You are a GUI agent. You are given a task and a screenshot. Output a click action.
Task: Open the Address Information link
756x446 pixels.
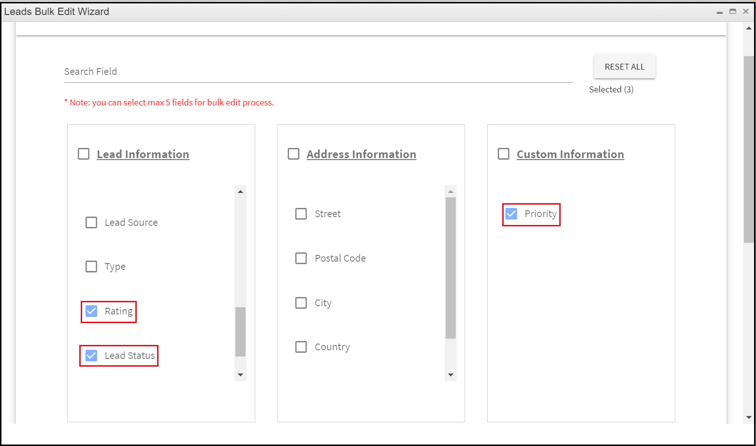pos(362,154)
